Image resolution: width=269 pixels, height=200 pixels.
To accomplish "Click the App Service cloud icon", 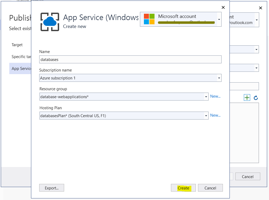I will click(x=50, y=22).
